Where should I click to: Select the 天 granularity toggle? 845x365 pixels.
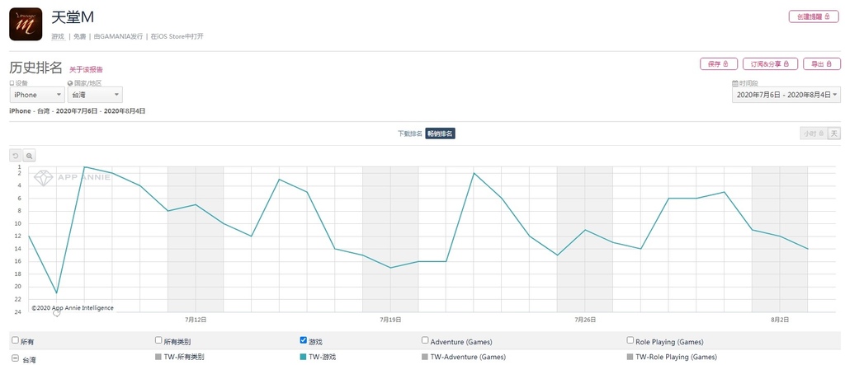(833, 133)
